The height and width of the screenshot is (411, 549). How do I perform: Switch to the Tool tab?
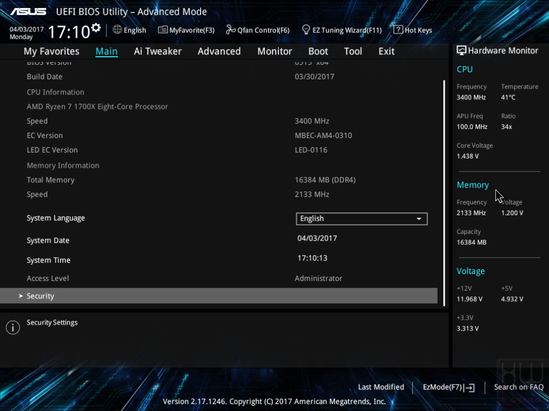[x=353, y=51]
